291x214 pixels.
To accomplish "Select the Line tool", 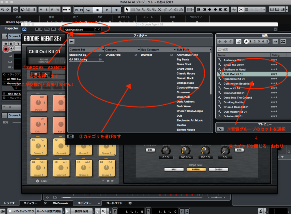I will pos(171,10).
